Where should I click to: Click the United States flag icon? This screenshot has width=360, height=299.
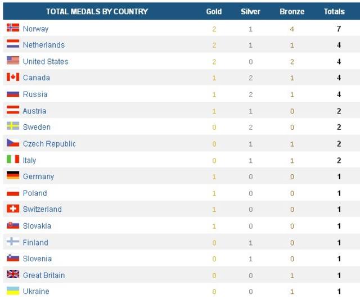click(13, 60)
